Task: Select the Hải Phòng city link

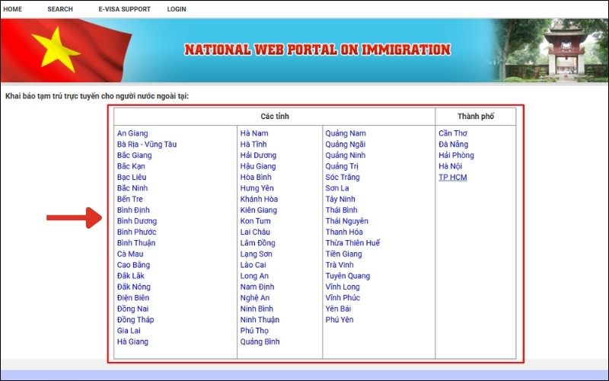Action: (x=456, y=155)
